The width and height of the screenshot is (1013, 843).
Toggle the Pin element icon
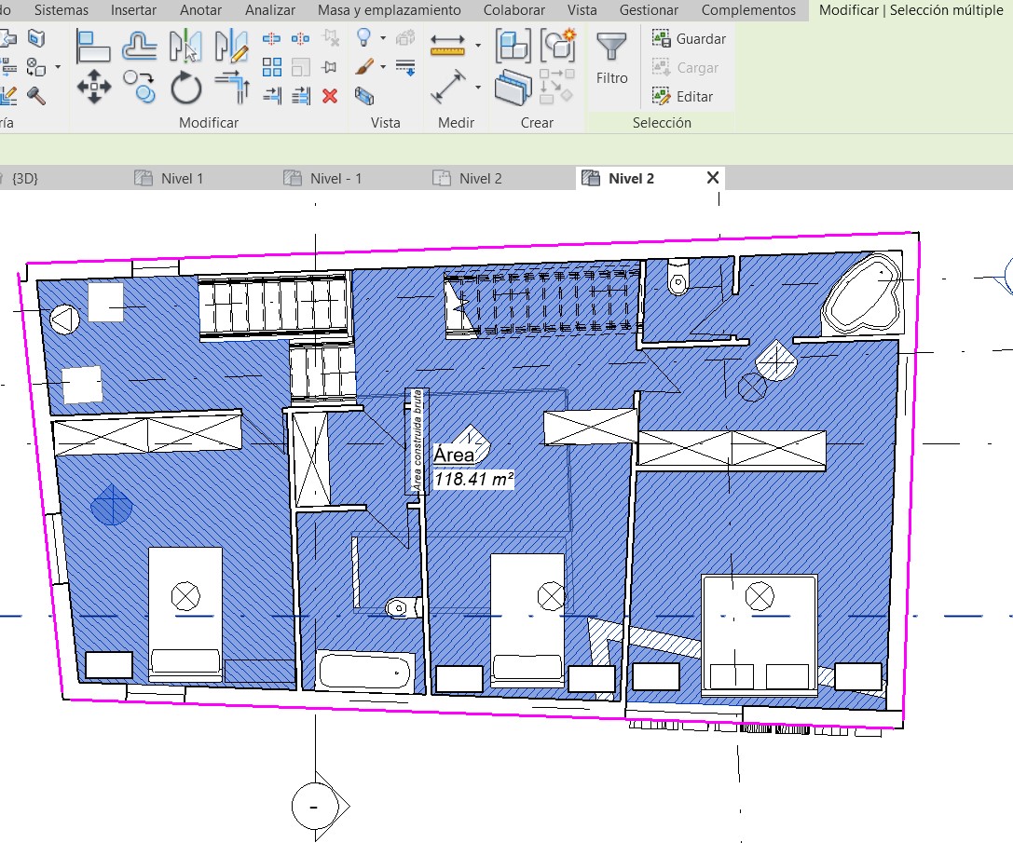(x=329, y=67)
